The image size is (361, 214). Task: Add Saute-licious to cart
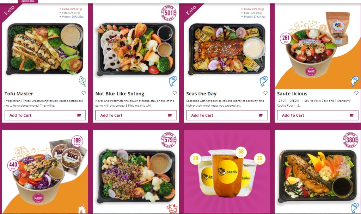[318, 115]
